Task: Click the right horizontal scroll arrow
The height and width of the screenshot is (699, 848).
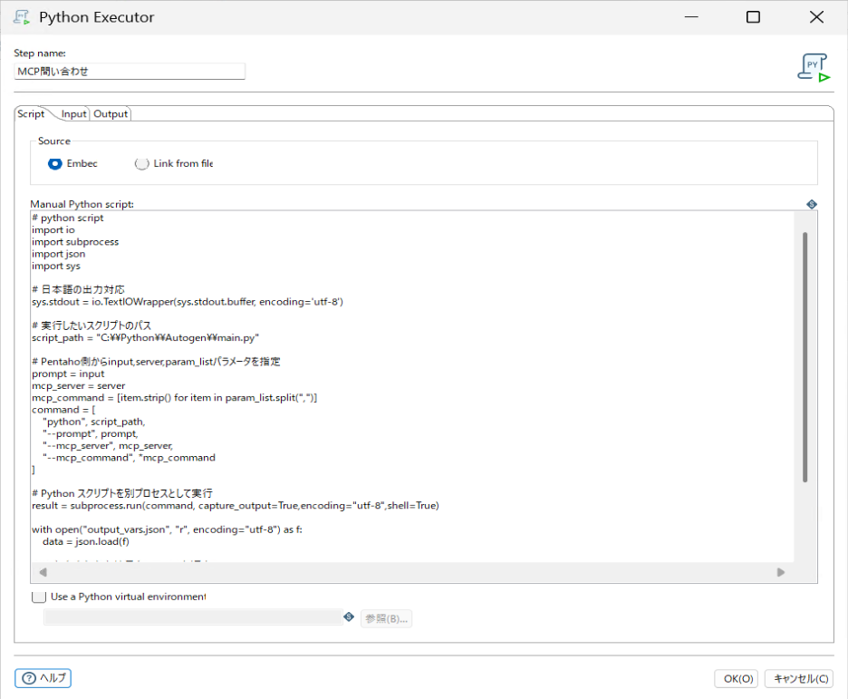Action: point(780,572)
